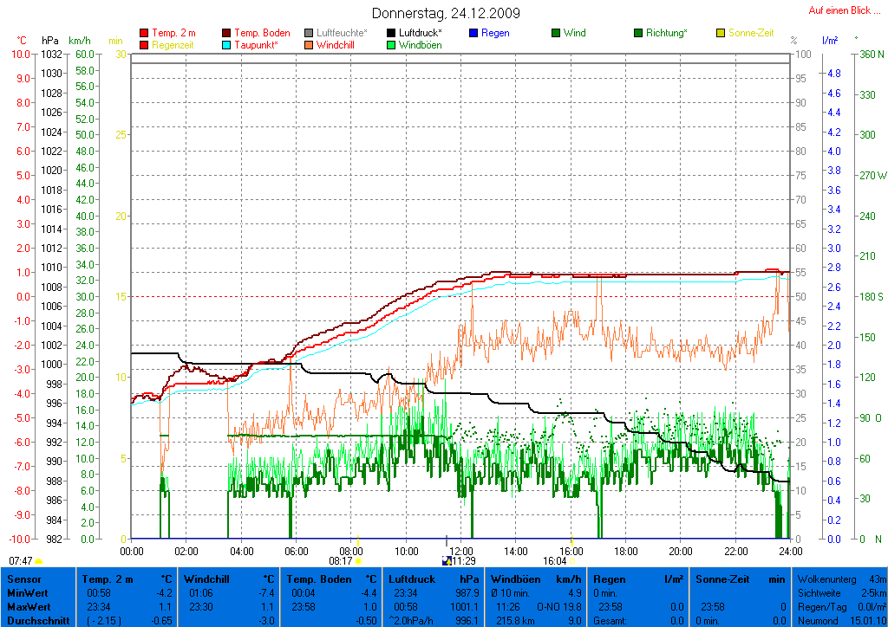Click the blue Regen legend square

pyautogui.click(x=473, y=34)
